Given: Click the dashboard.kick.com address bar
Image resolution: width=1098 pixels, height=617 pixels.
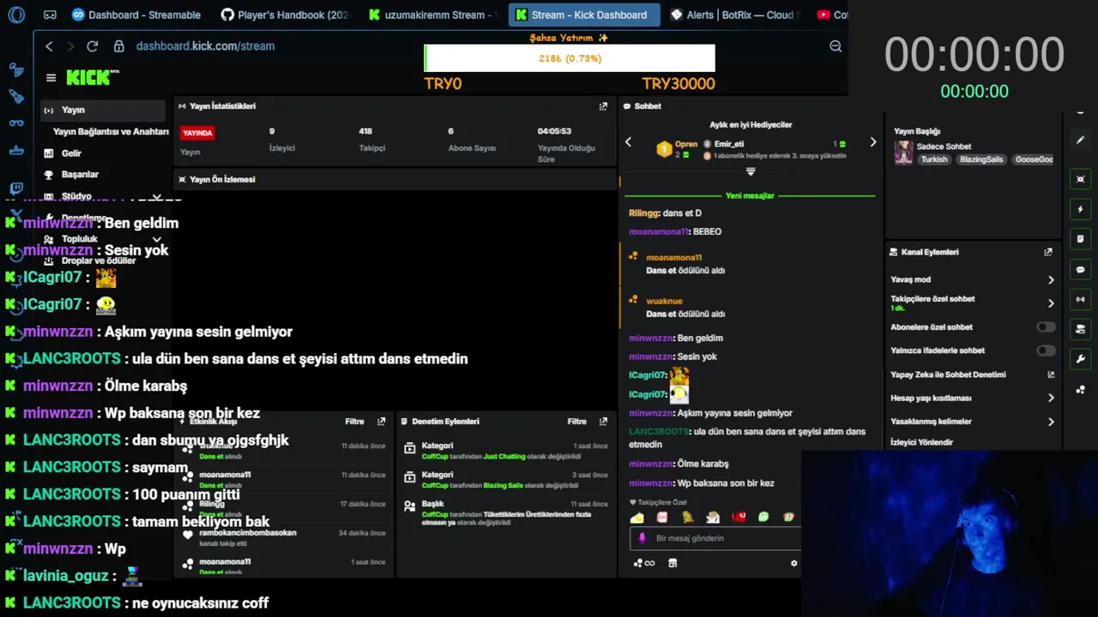Looking at the screenshot, I should point(206,46).
